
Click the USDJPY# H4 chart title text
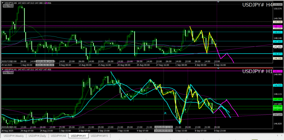click(x=257, y=5)
